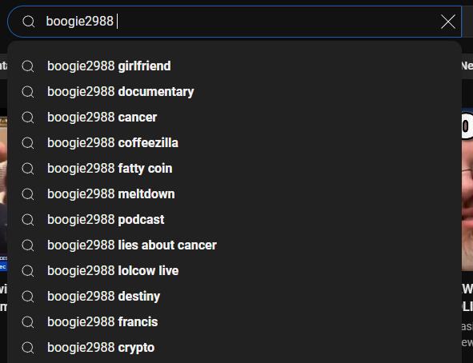This screenshot has width=473, height=363.
Task: Open the 'boogie2988 coffeezilla' suggestion
Action: pyautogui.click(x=234, y=143)
